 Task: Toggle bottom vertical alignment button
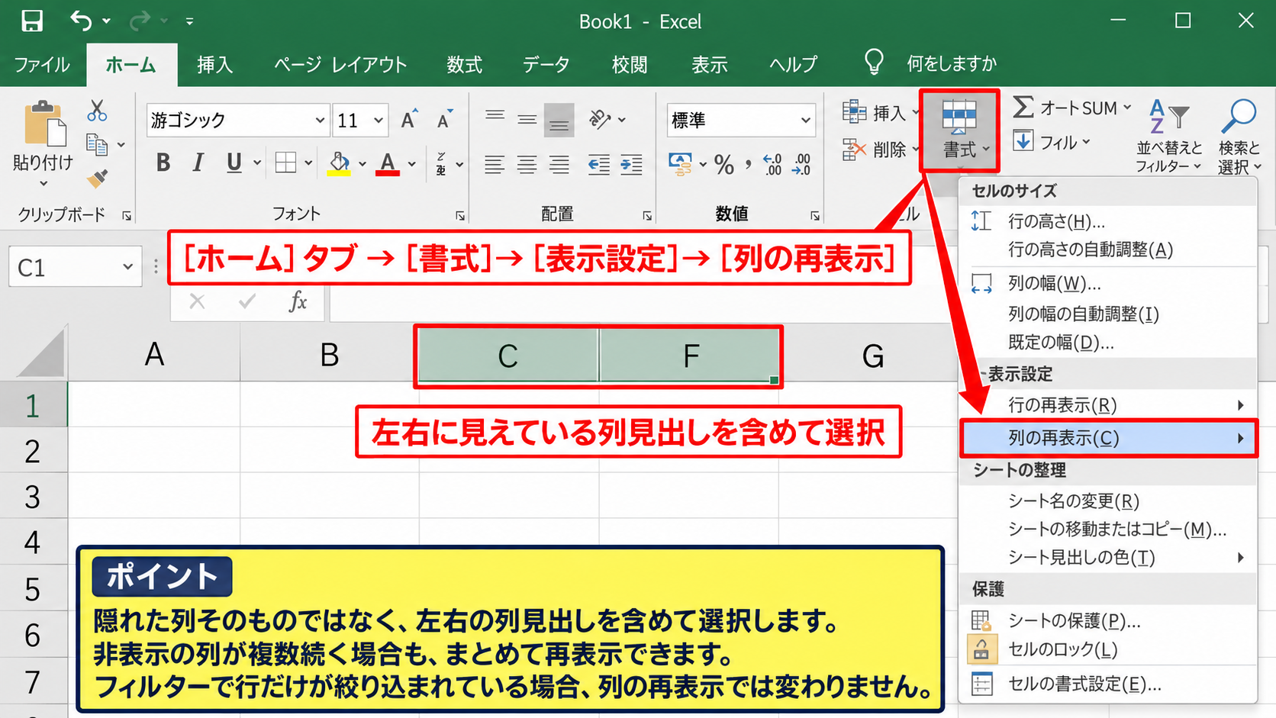click(x=559, y=120)
